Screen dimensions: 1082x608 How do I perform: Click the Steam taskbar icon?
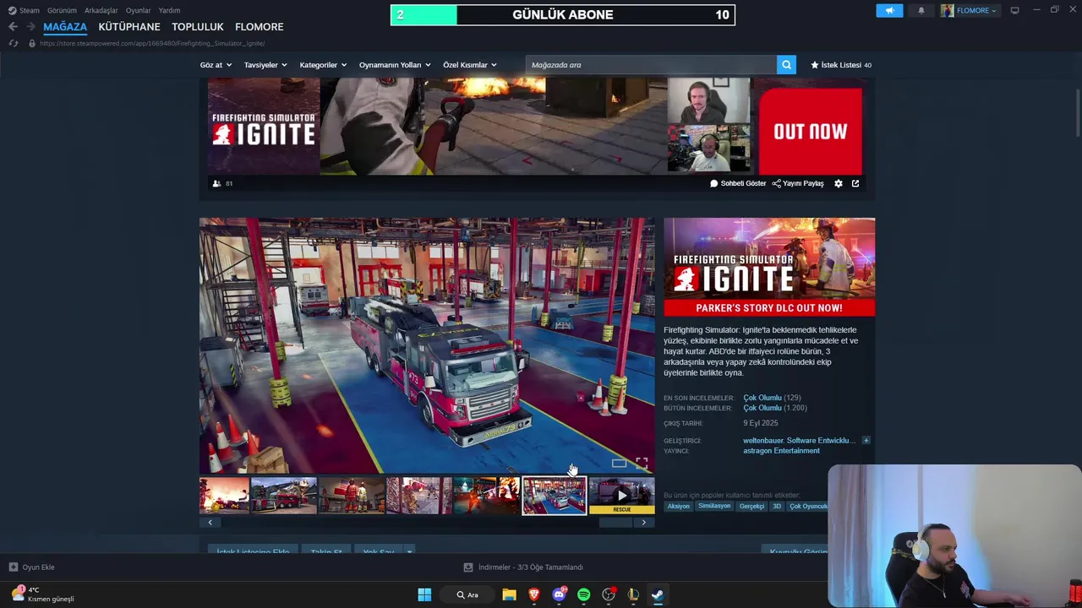click(658, 594)
